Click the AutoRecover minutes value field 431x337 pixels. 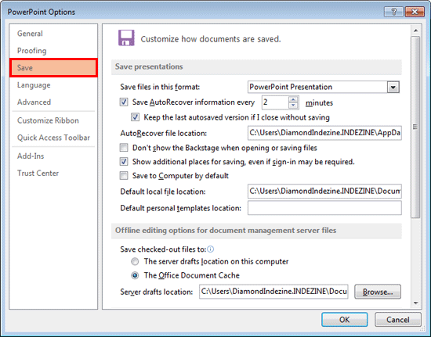(275, 102)
